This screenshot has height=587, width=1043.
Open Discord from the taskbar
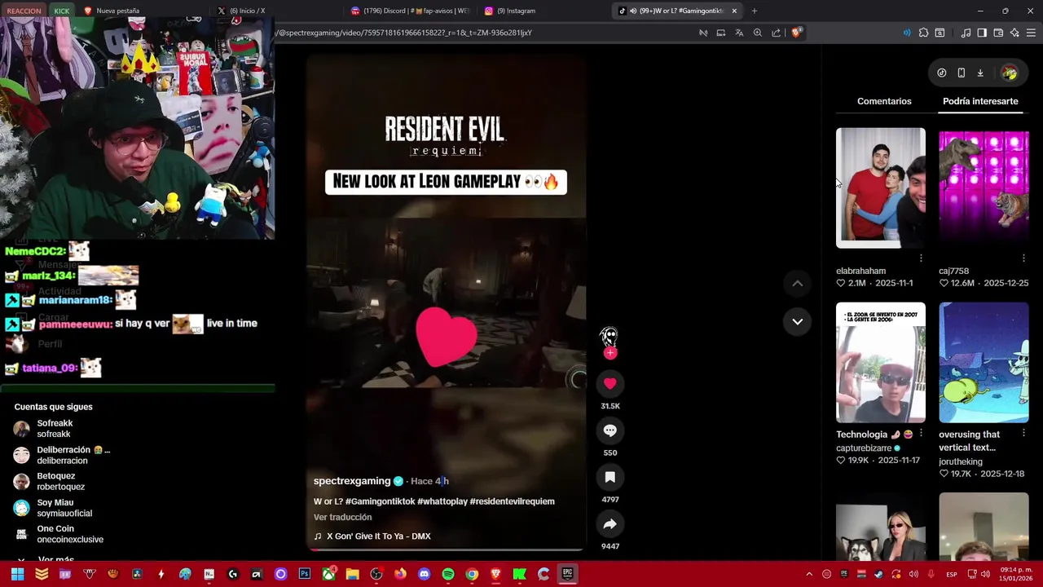(x=424, y=574)
